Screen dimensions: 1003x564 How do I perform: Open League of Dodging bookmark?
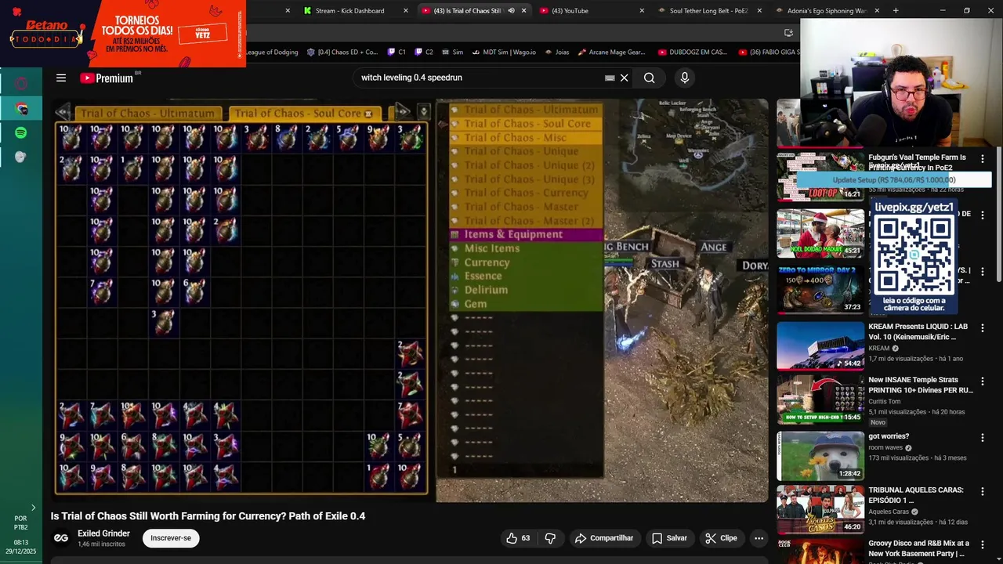[x=272, y=52]
